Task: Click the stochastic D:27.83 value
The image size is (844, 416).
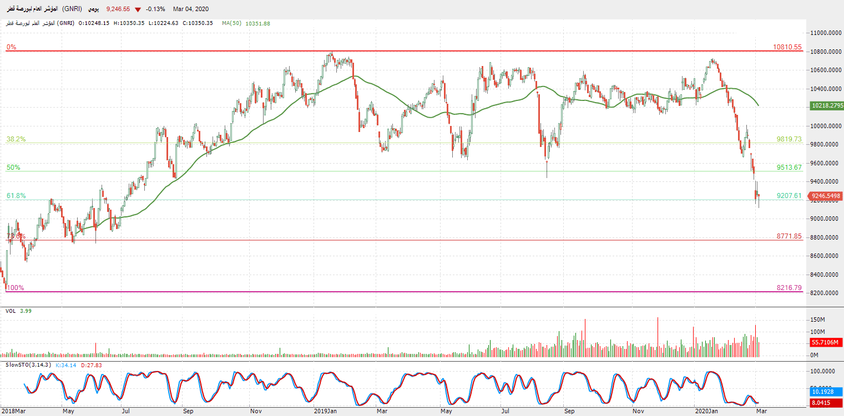Action: pos(92,365)
